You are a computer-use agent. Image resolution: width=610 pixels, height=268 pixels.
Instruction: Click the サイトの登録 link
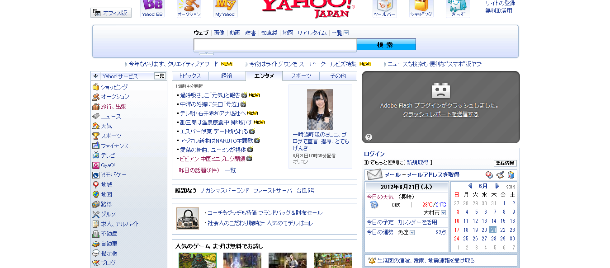click(x=500, y=3)
